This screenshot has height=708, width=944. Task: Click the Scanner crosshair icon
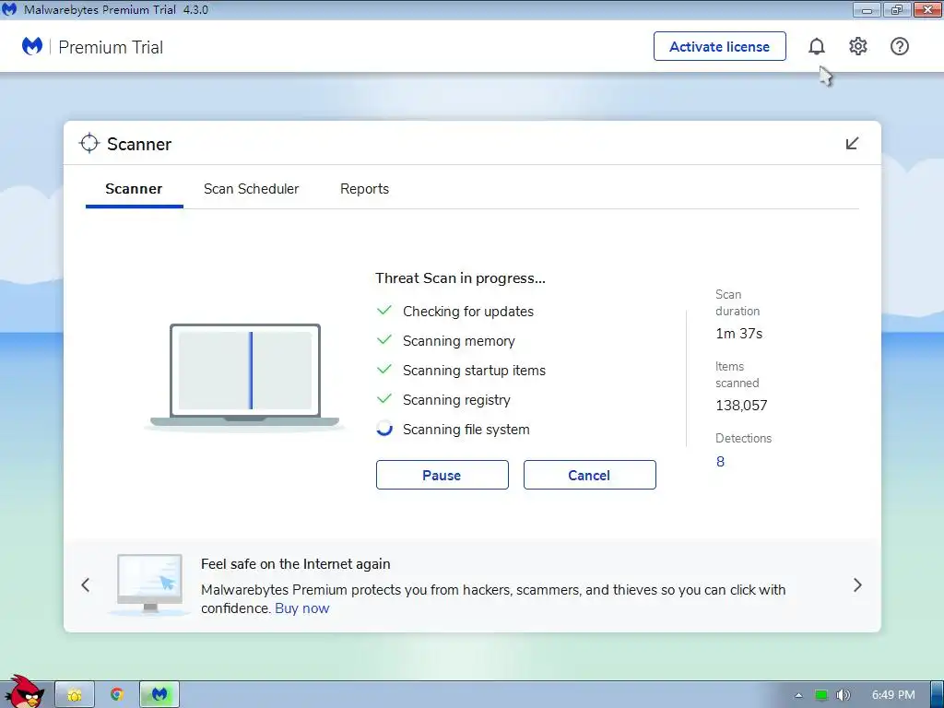(x=89, y=143)
